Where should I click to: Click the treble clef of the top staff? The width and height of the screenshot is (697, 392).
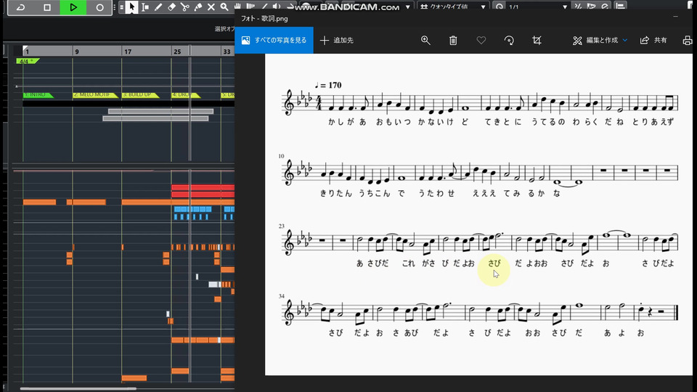[x=289, y=102]
